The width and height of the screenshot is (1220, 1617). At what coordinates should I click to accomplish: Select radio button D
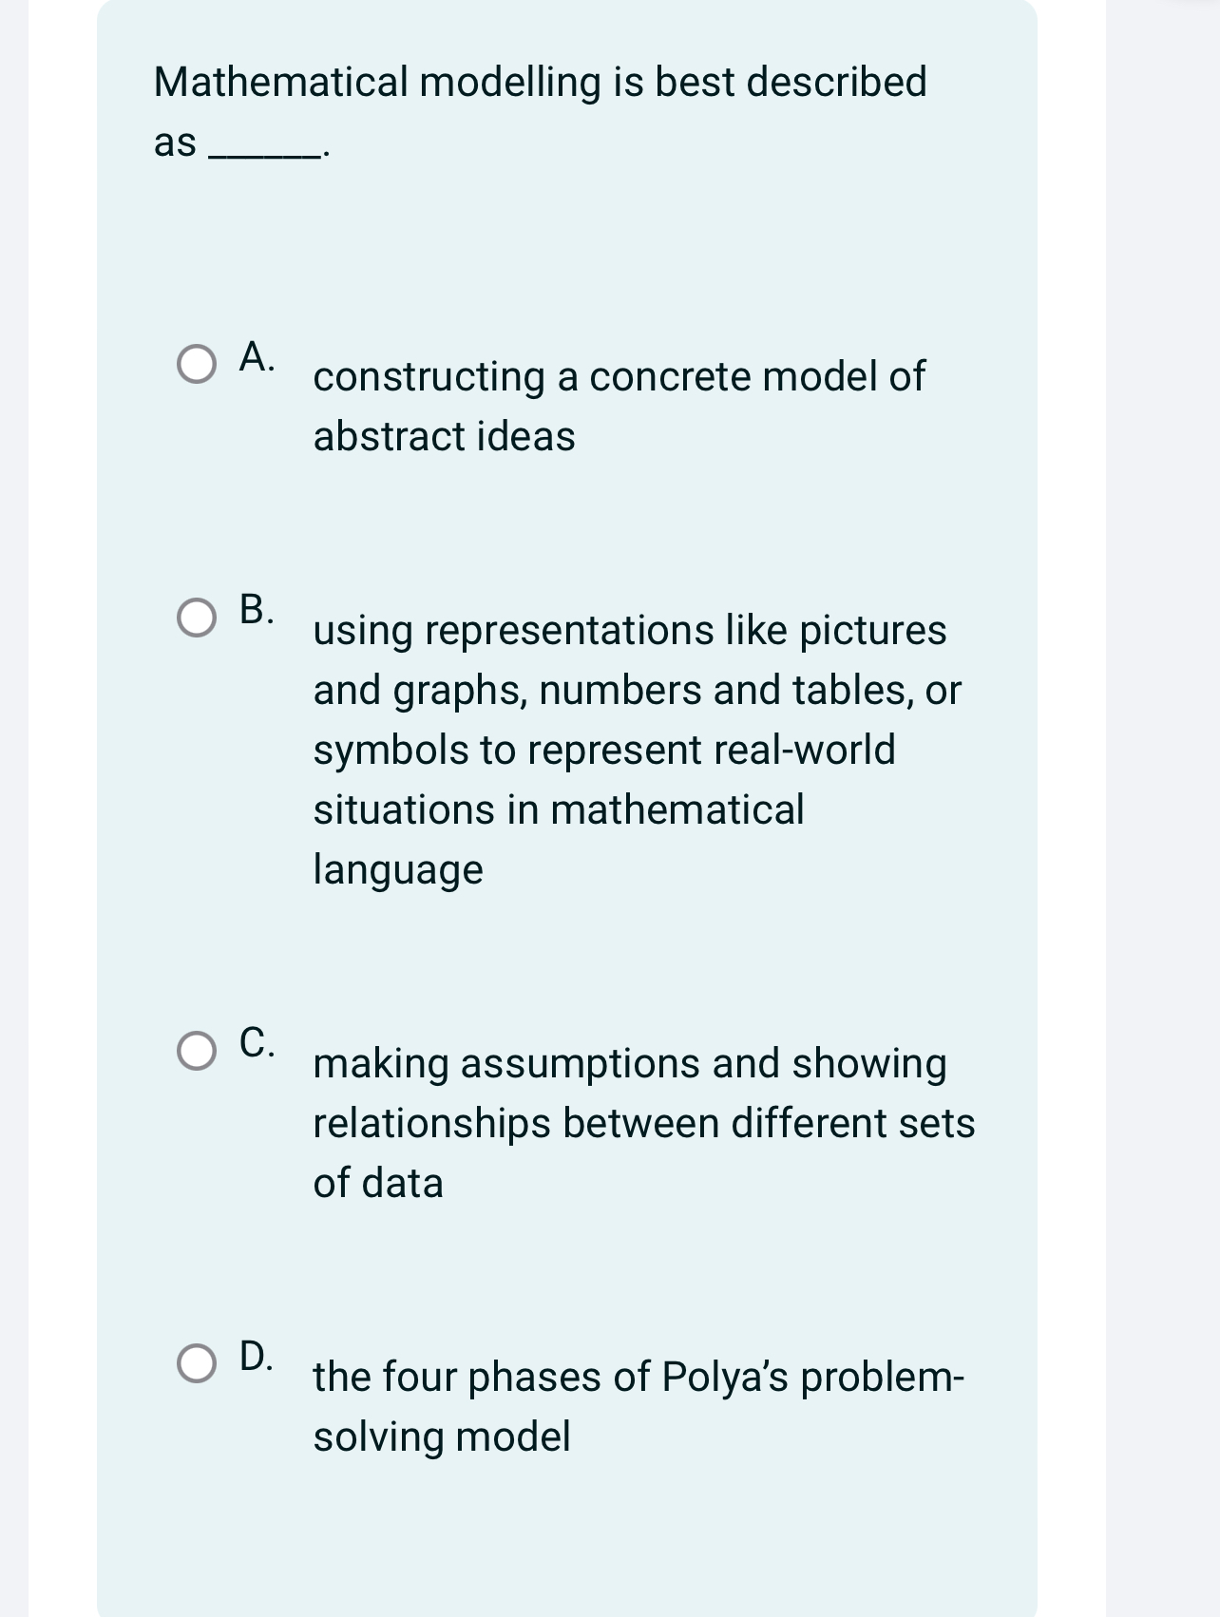click(x=198, y=1363)
